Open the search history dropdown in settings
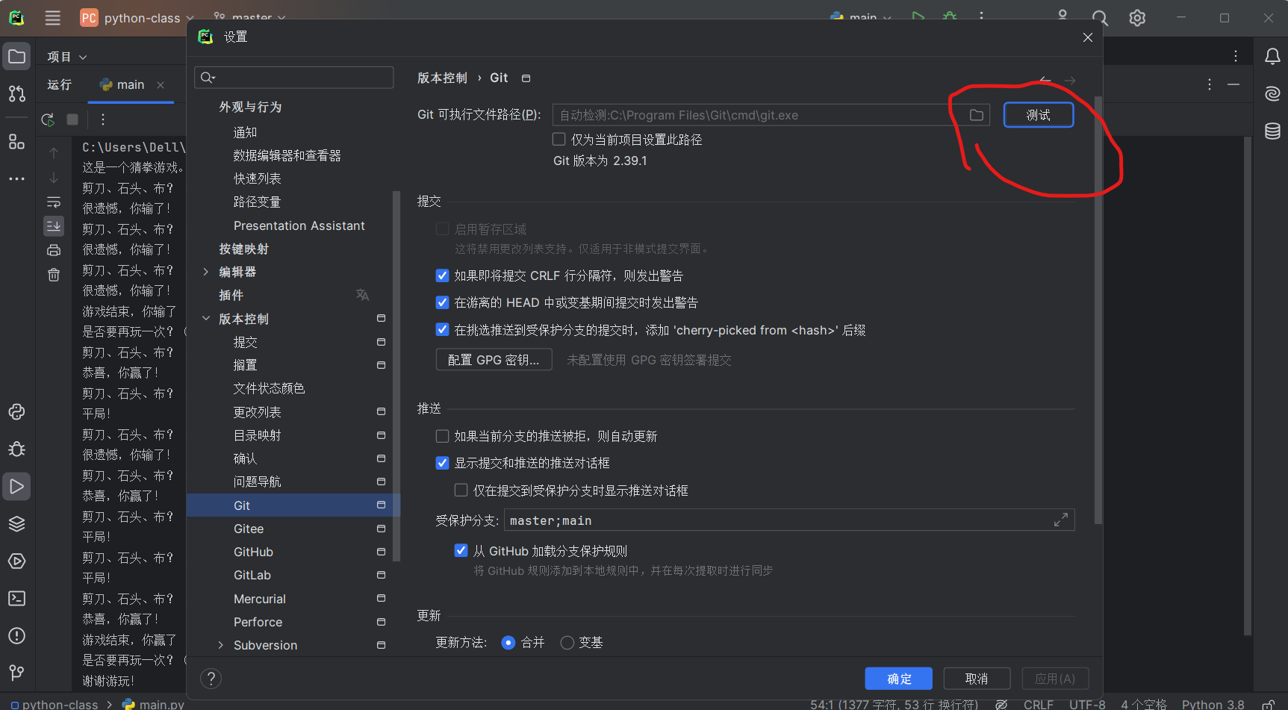This screenshot has height=710, width=1288. pyautogui.click(x=208, y=77)
